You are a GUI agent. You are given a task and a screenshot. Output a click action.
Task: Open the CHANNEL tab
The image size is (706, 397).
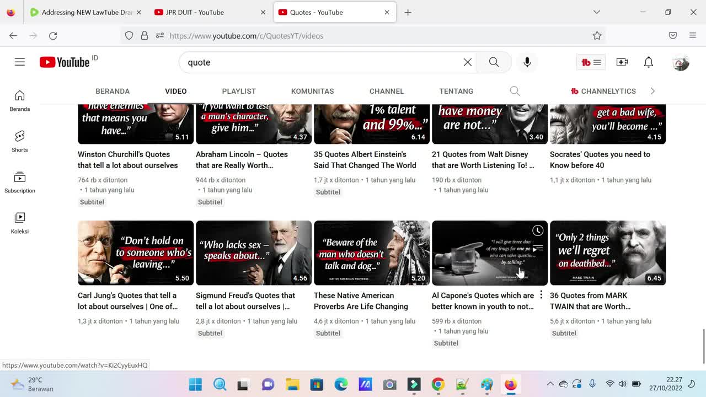pos(387,91)
